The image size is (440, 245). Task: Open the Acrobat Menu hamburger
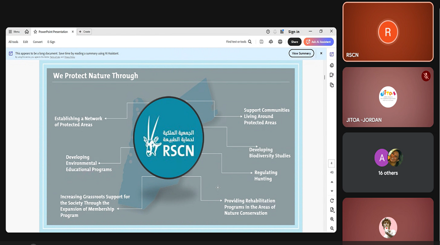pos(14,31)
